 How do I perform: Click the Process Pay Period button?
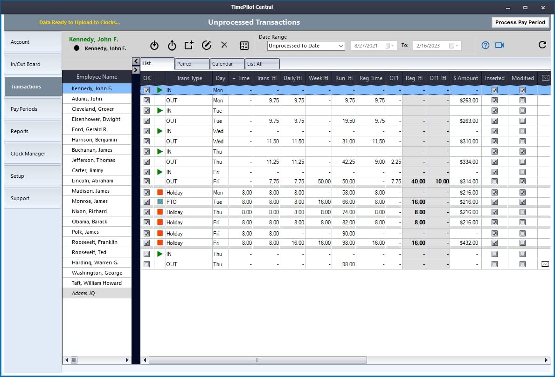coord(520,22)
